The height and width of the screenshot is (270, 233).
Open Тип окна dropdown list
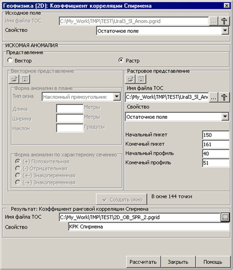[117, 97]
